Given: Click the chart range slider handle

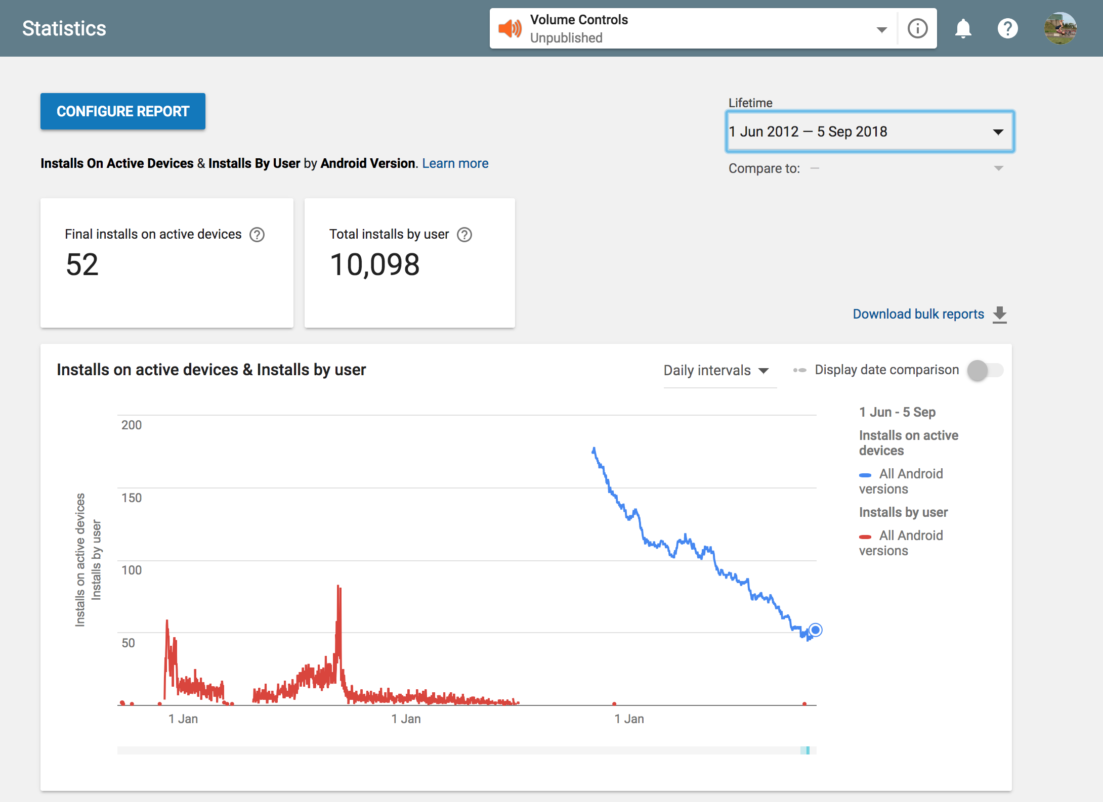Looking at the screenshot, I should point(807,750).
